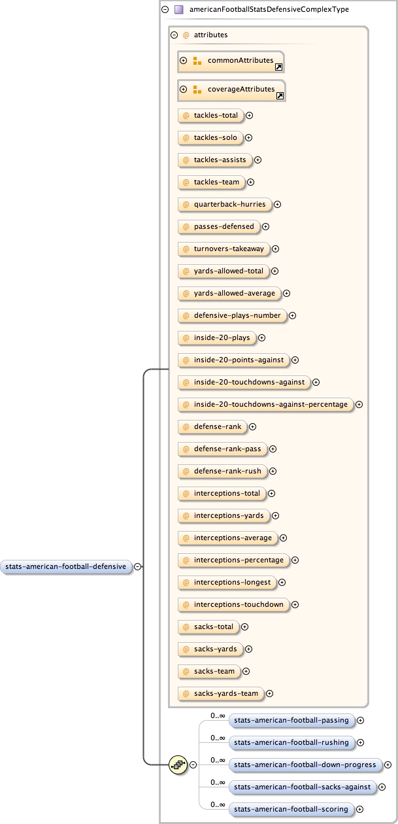The image size is (398, 824).
Task: Collapse the sequence compositor children
Action: [193, 764]
